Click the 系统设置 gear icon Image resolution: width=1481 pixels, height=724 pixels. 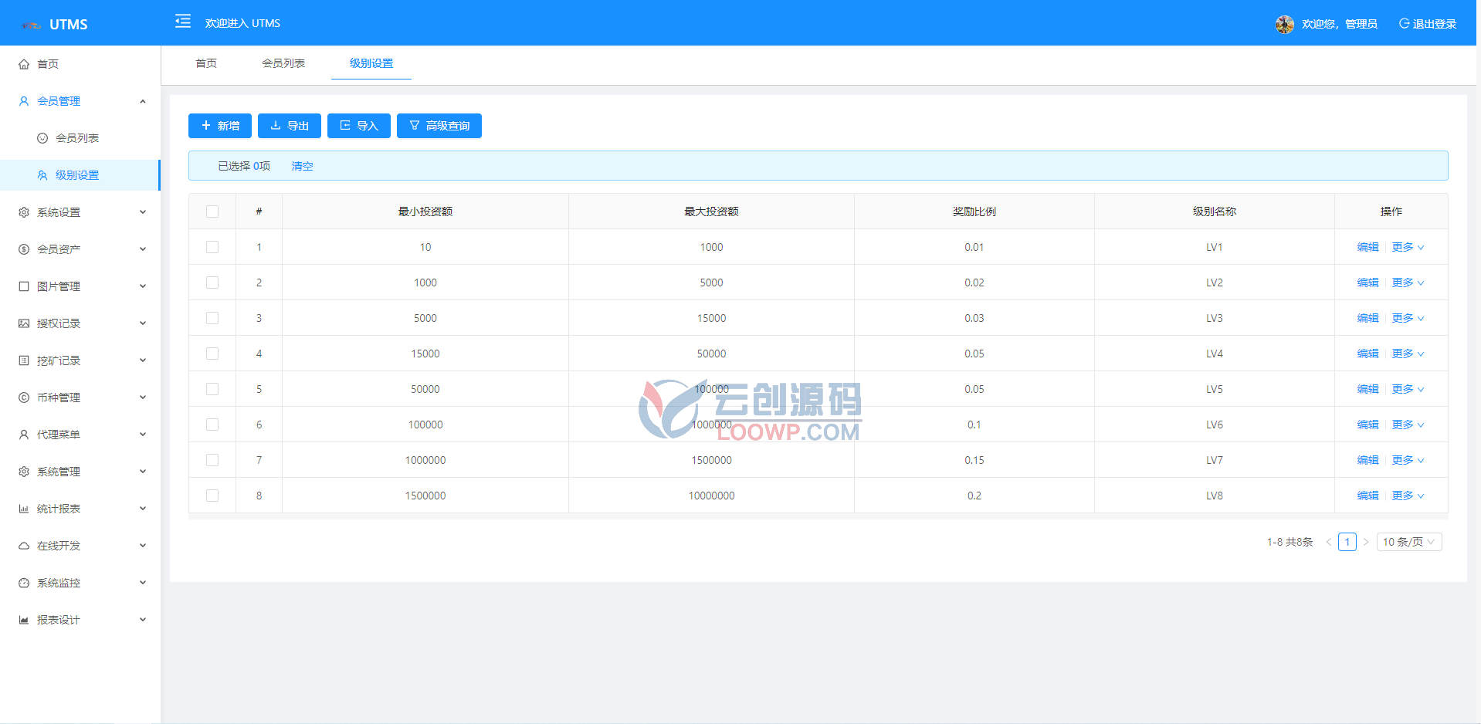pos(24,212)
